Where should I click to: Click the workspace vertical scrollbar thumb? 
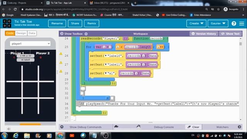click(240, 44)
